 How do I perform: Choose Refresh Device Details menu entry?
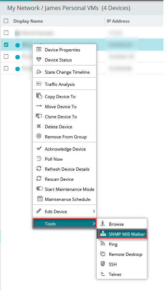[x=65, y=169]
